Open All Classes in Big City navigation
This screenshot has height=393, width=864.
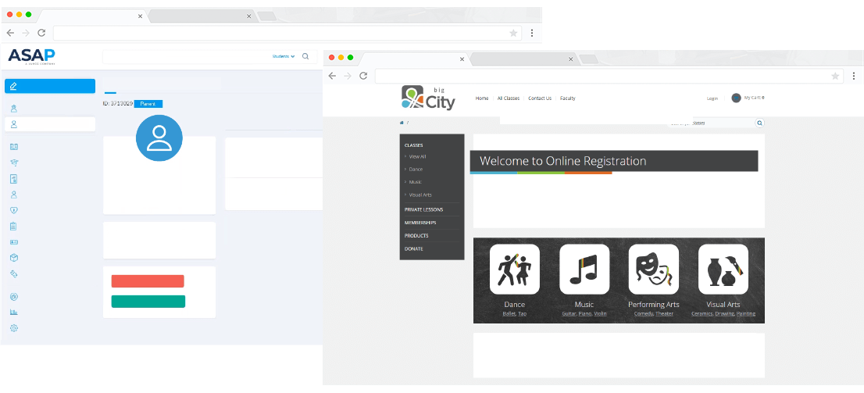pyautogui.click(x=509, y=98)
